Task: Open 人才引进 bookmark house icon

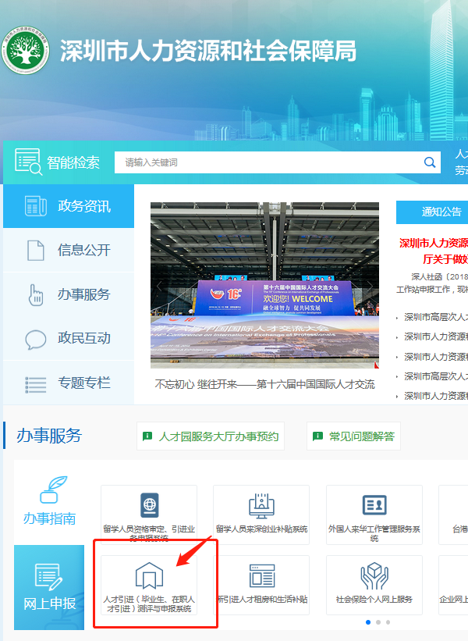Action: (150, 575)
